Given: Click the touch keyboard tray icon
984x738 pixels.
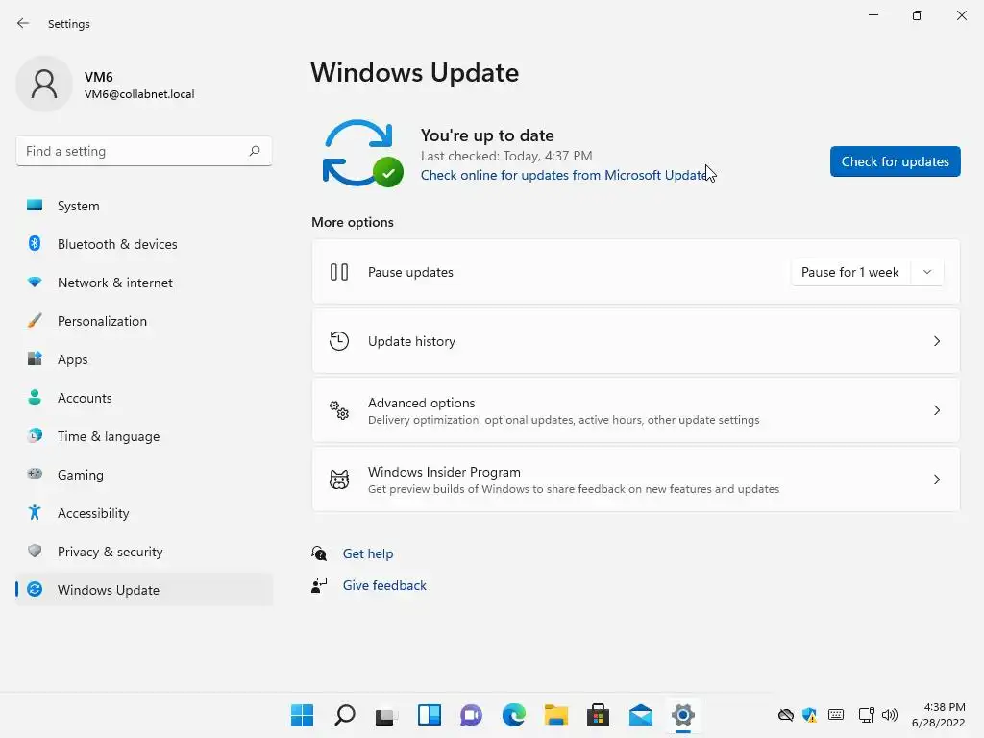Looking at the screenshot, I should tap(836, 714).
